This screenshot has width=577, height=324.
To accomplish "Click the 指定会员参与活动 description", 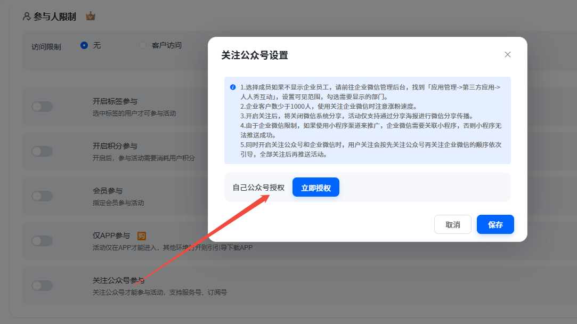I will point(118,203).
